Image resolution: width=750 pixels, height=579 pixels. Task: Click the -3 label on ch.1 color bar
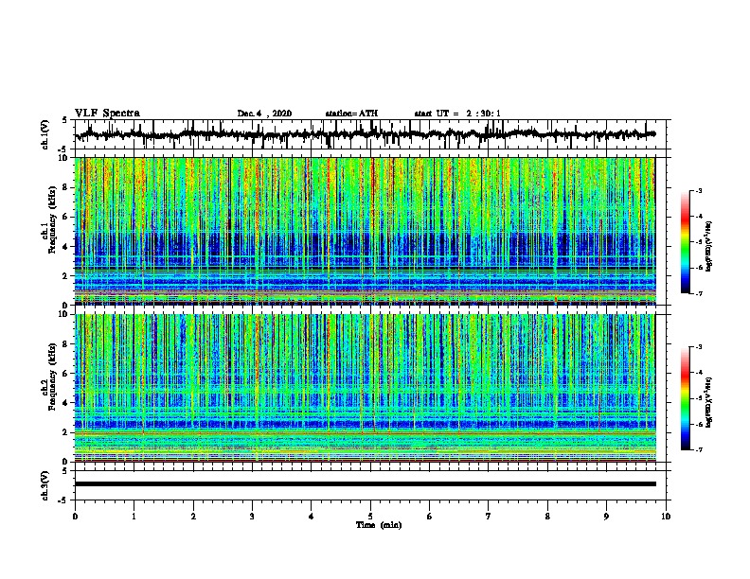[x=699, y=191]
